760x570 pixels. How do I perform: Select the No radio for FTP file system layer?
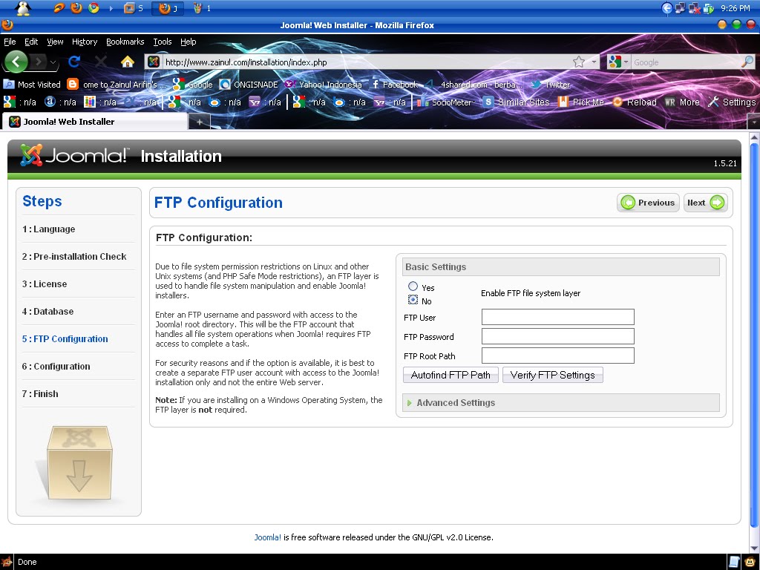[413, 299]
